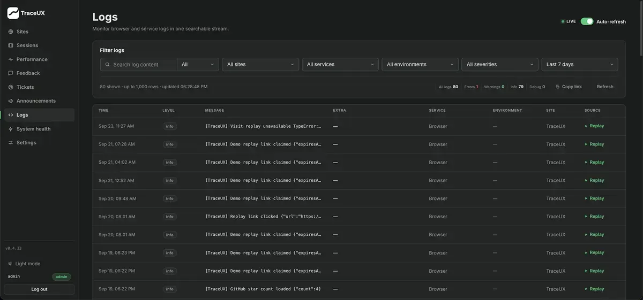Select the All logs 80 filter
Screen dimensions: 643x300
click(448, 87)
